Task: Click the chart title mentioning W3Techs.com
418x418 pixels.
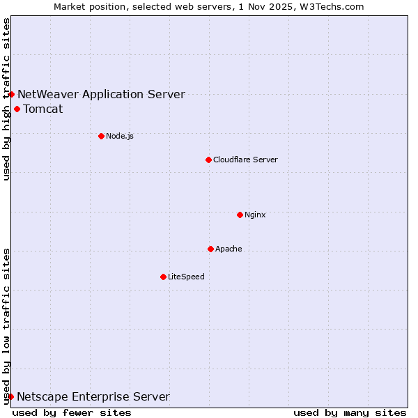Action: (x=209, y=6)
